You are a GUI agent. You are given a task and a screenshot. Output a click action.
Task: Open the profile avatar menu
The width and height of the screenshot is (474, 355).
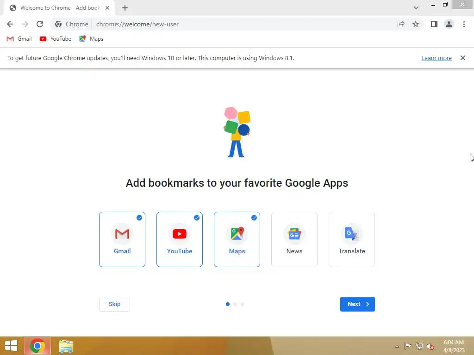point(449,24)
